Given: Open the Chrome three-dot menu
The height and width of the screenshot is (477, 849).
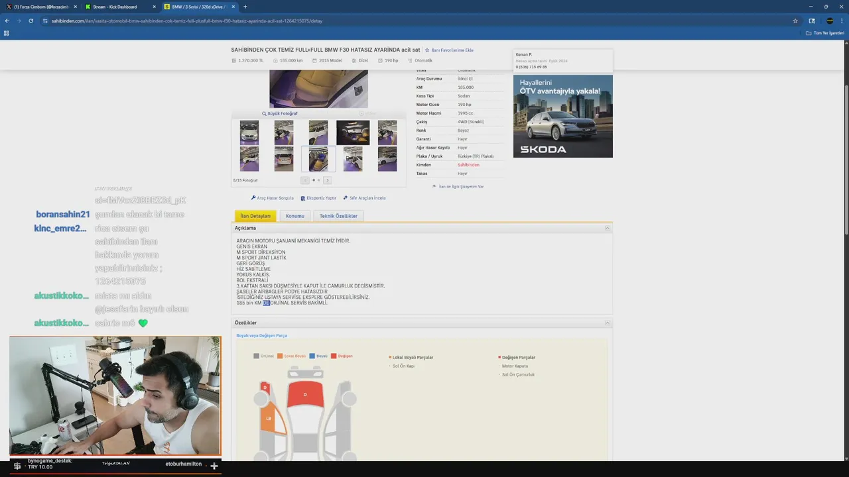Looking at the screenshot, I should (x=842, y=21).
